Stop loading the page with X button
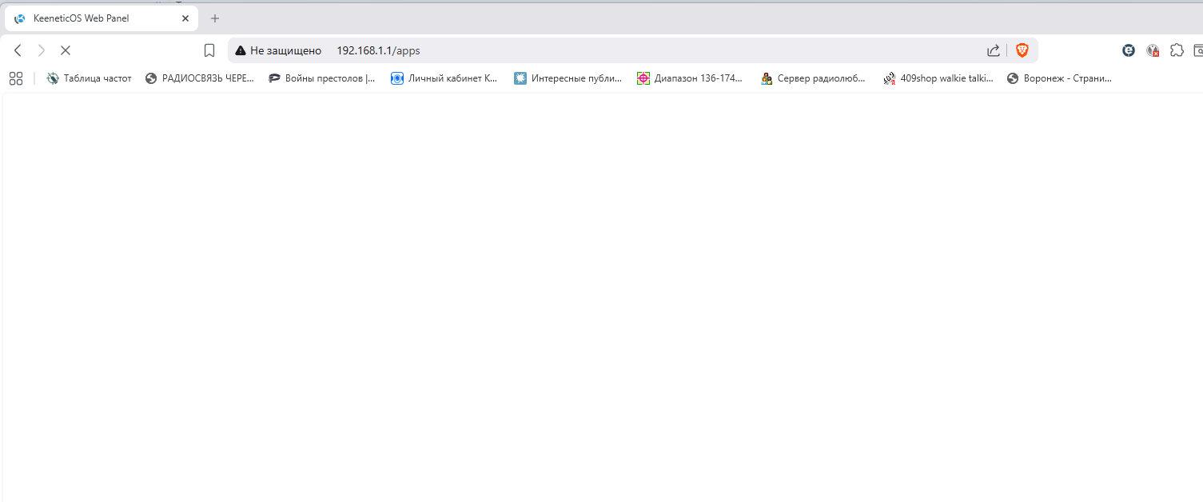 [x=66, y=50]
